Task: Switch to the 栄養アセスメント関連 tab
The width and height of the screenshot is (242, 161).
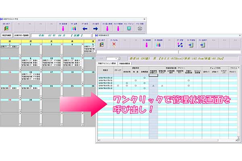Action: (108, 63)
